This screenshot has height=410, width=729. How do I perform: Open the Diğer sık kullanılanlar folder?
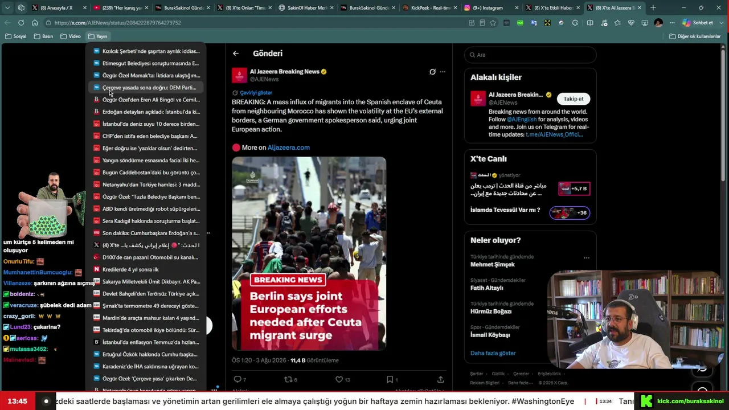[695, 36]
